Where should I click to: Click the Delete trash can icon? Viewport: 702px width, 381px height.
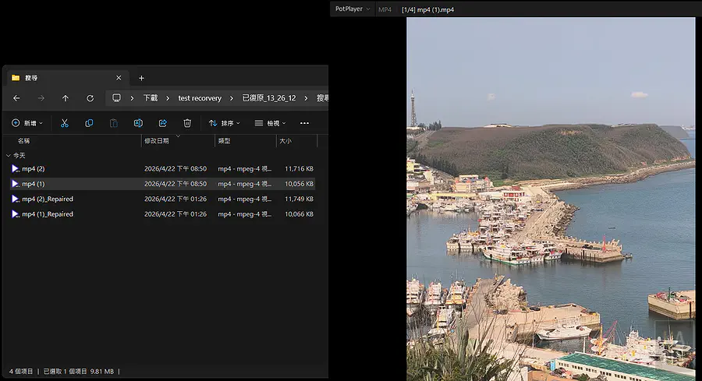point(187,123)
